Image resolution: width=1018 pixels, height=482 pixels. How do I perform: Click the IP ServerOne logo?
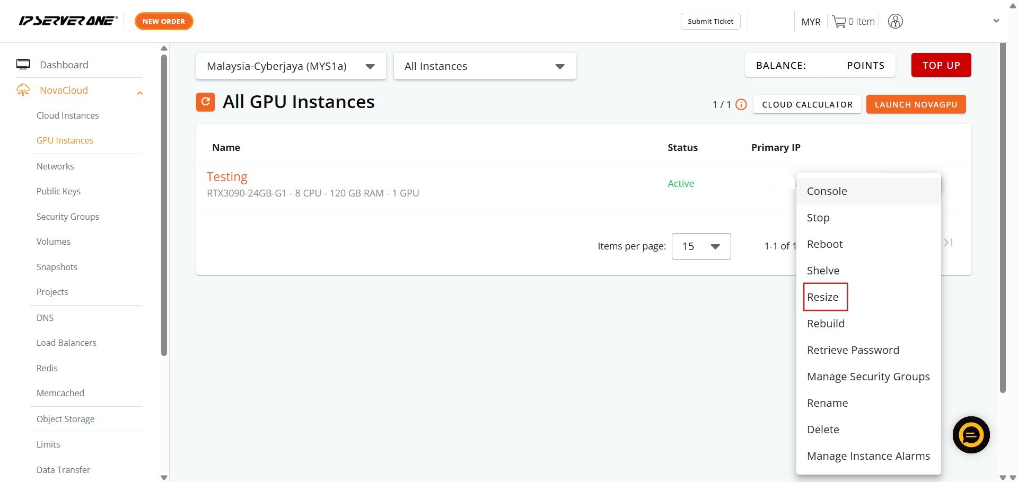tap(68, 21)
